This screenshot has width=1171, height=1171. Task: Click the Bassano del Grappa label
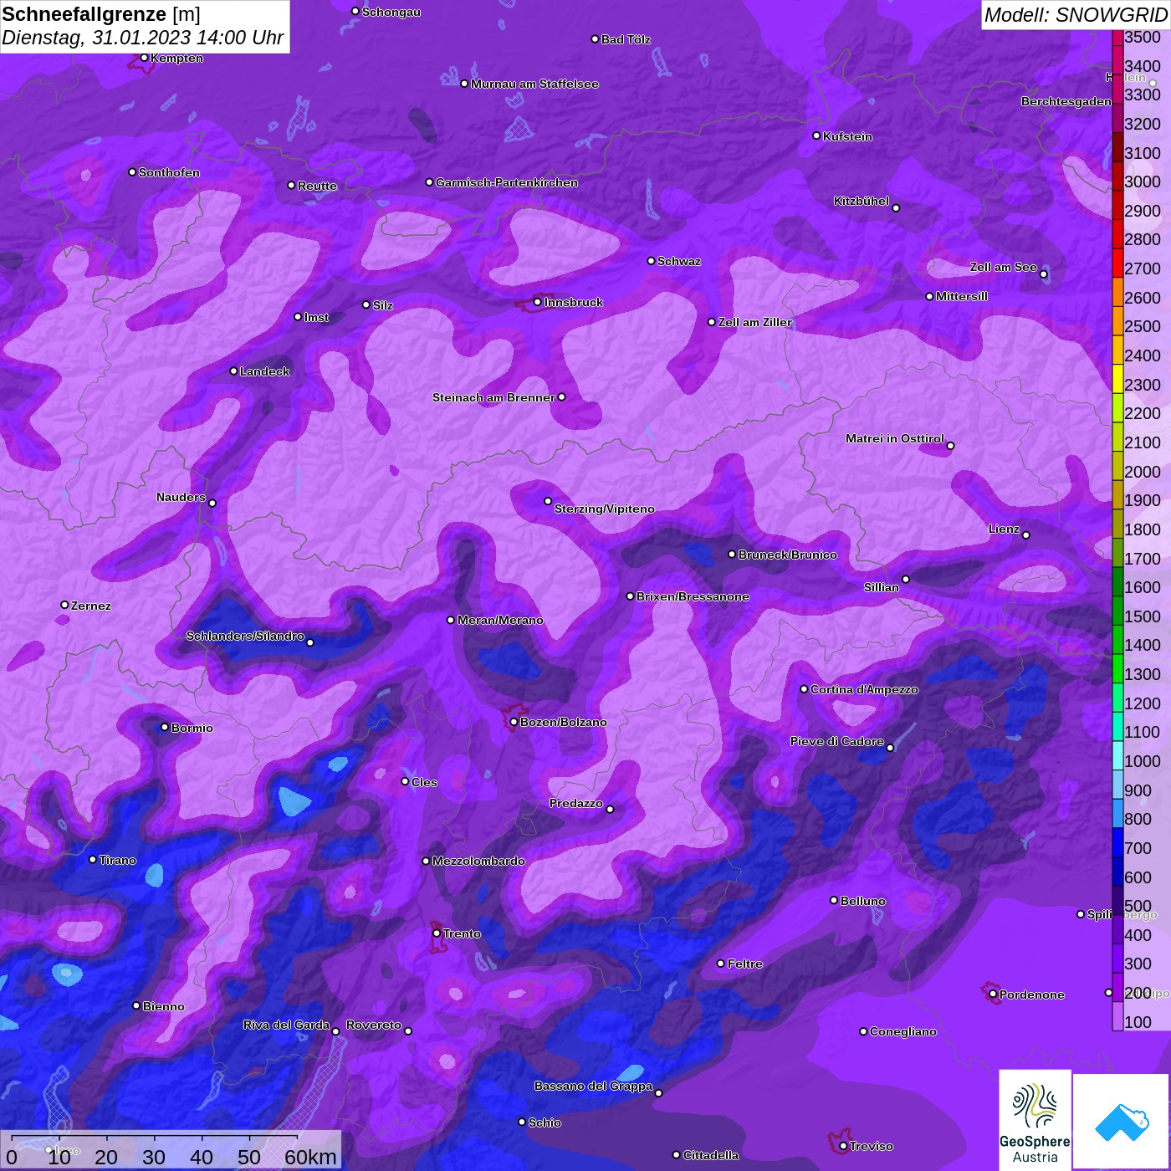point(594,1086)
